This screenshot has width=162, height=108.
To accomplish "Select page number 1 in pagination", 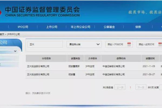I will coord(130,87).
